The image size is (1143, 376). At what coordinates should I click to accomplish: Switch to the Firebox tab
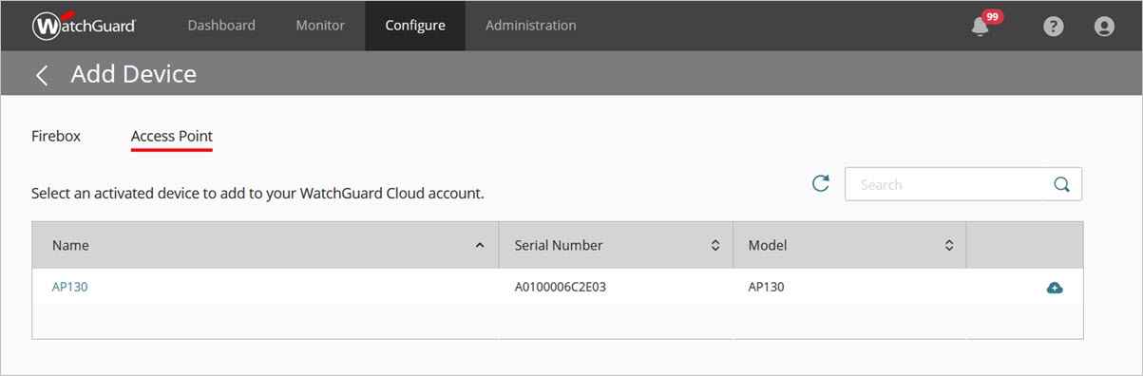56,136
